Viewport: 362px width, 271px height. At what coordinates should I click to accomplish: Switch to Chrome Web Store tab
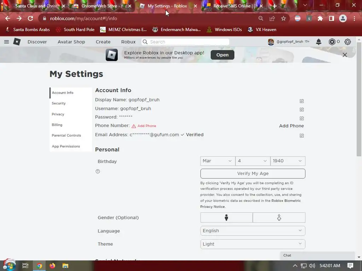coord(101,6)
